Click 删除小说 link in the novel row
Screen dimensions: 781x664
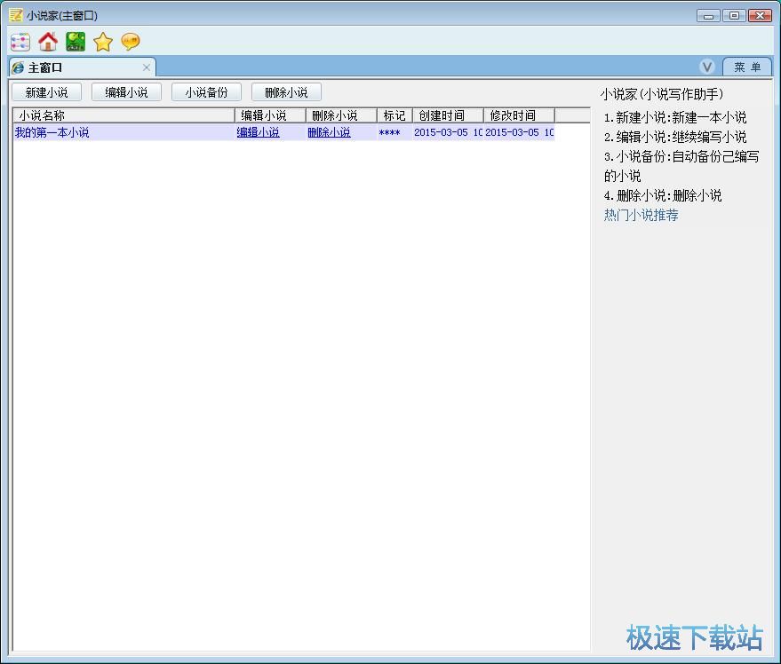[x=330, y=132]
